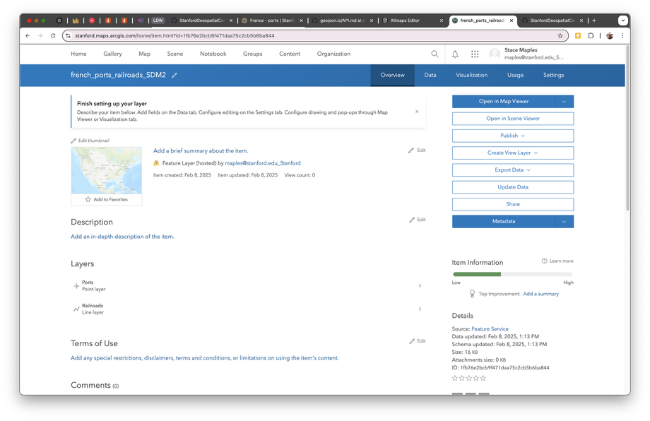Viewport: 650px width, 421px height.
Task: Switch to the Visualization tab
Action: 471,75
